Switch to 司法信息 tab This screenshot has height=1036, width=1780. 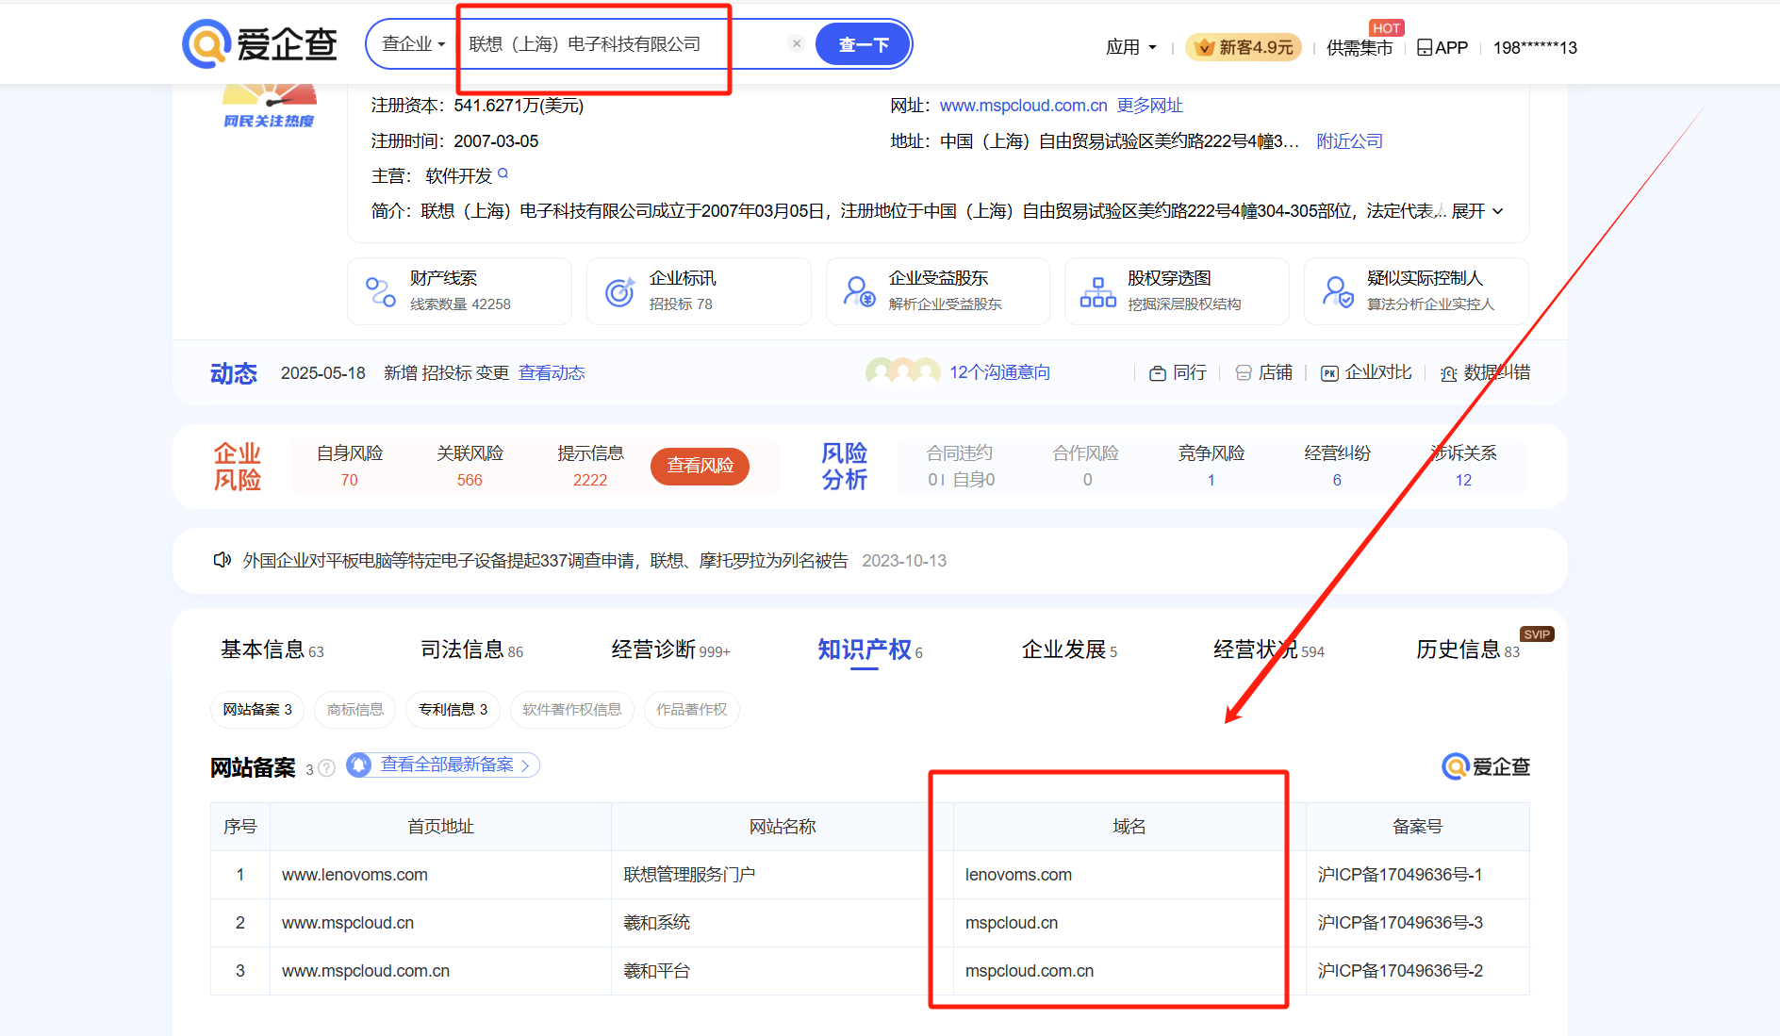click(471, 650)
